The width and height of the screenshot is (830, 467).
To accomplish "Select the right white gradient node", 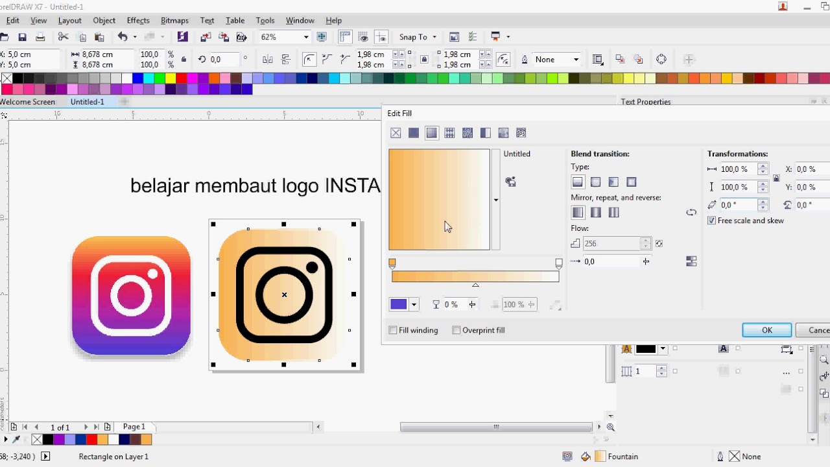I will [x=559, y=263].
